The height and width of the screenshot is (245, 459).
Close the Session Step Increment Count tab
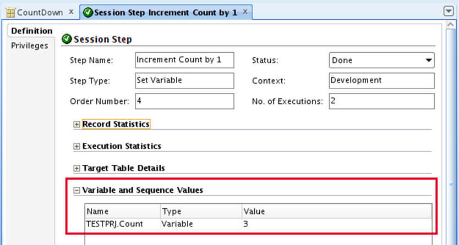click(x=245, y=12)
